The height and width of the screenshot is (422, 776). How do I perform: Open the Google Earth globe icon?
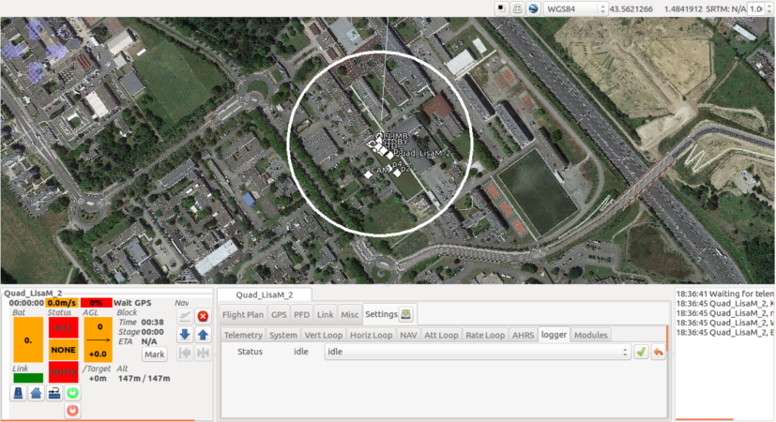click(x=533, y=8)
